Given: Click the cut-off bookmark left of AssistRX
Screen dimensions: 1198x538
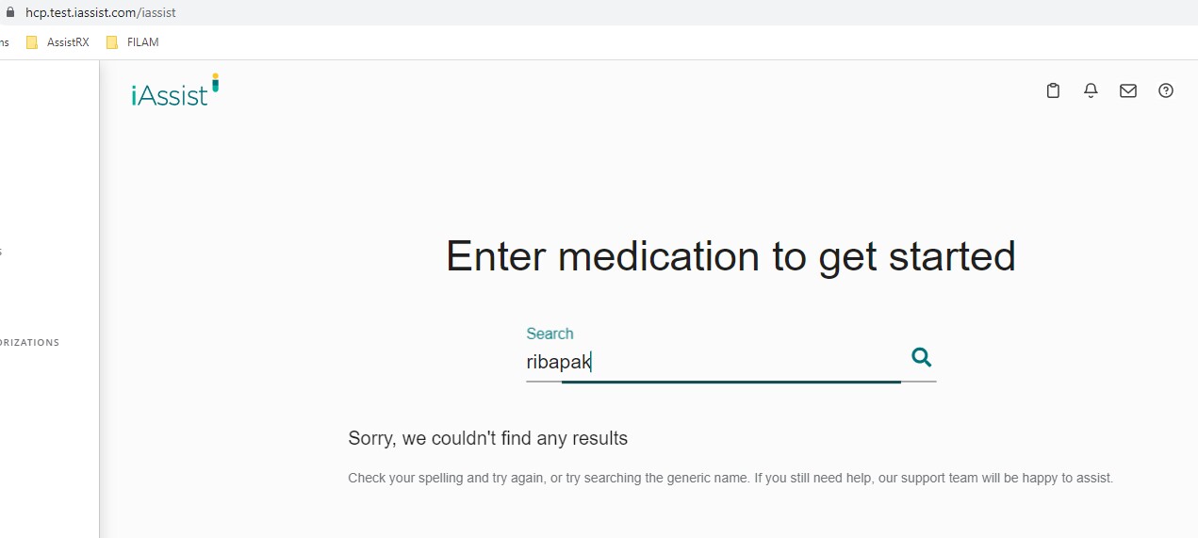Looking at the screenshot, I should point(5,42).
